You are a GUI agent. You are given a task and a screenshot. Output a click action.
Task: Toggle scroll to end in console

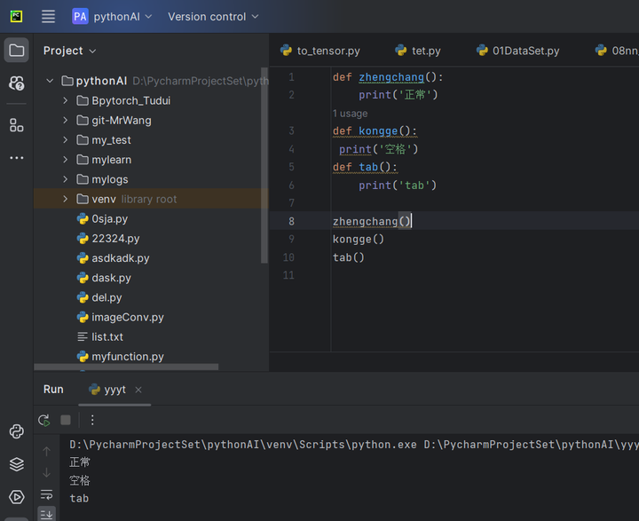click(46, 513)
